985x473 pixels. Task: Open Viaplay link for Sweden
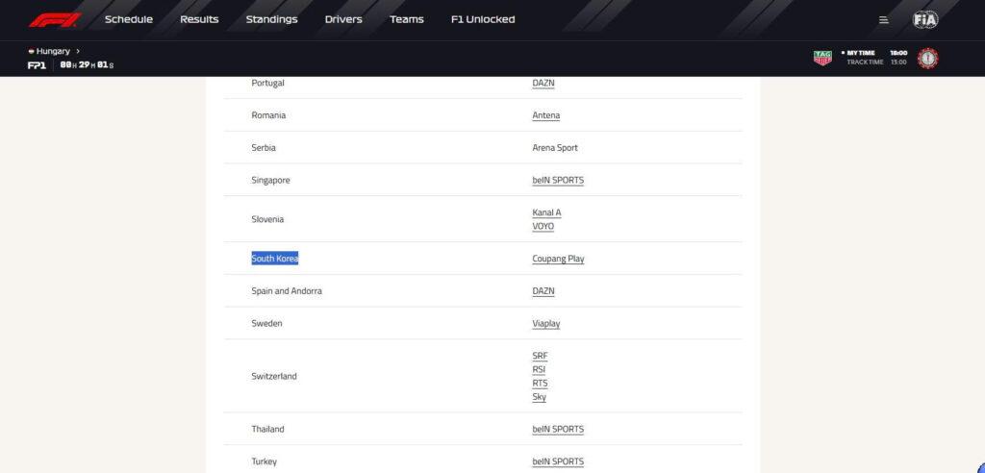pos(546,323)
